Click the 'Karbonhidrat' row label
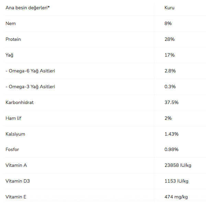The image size is (206, 206). [20, 102]
